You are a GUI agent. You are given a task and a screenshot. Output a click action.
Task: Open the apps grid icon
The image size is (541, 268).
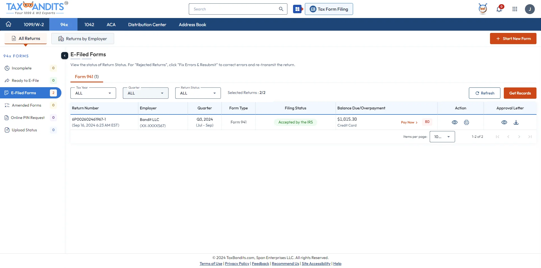click(515, 9)
